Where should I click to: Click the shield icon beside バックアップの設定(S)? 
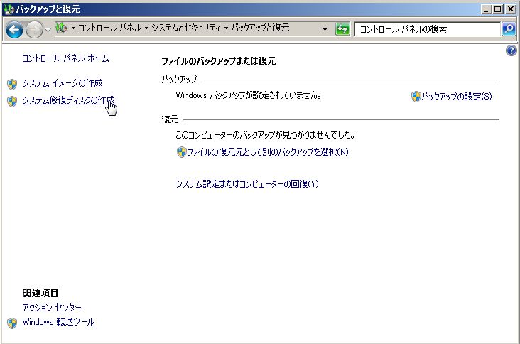[416, 97]
